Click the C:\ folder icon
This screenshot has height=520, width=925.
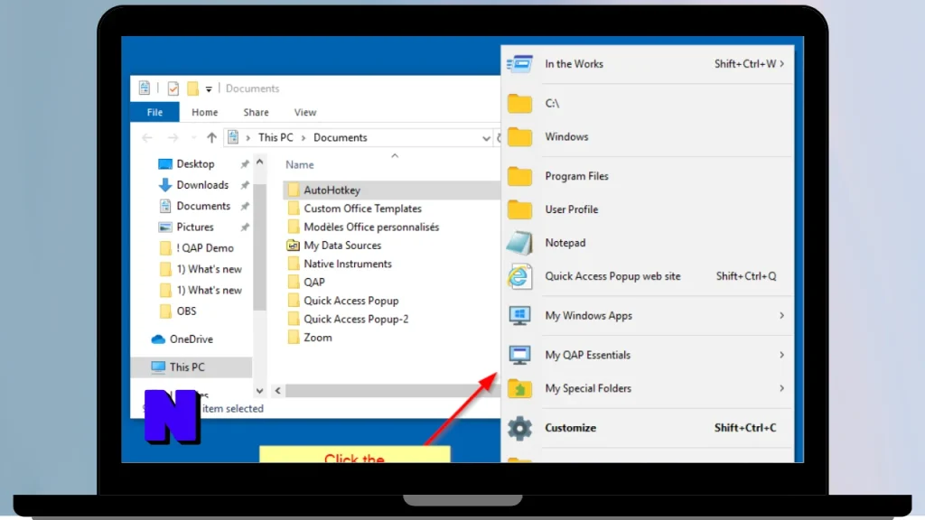[519, 103]
